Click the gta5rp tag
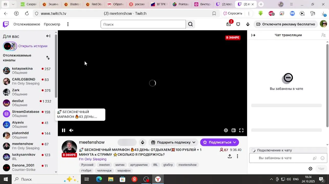Screen dimensions: 329x184 tap(168, 165)
